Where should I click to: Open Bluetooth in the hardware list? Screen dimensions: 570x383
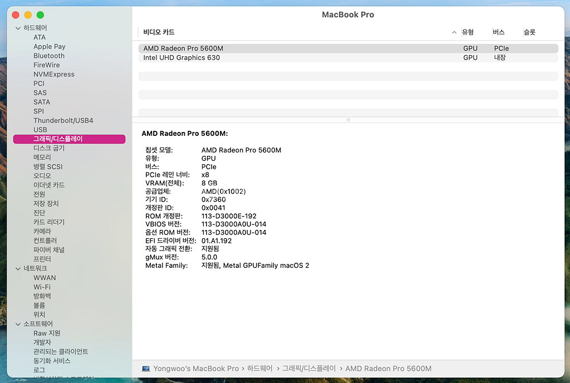click(49, 56)
